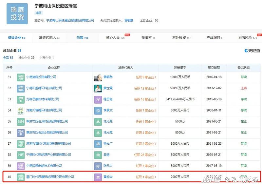This screenshot has width=262, height=185.
Task: Click the 陈 avatar beside 陈元太
Action: tap(98, 166)
